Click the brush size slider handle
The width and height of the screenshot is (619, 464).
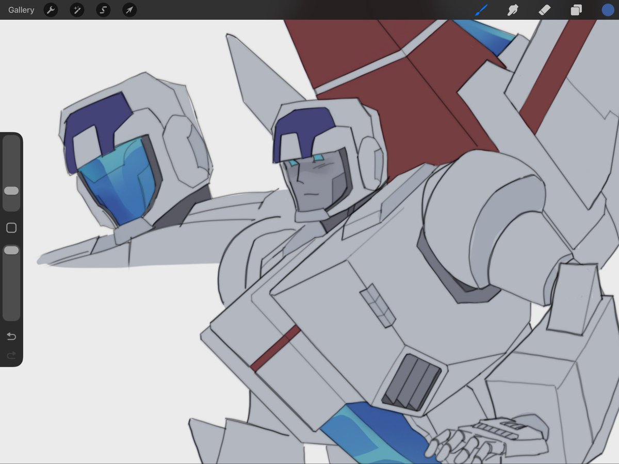(x=11, y=191)
